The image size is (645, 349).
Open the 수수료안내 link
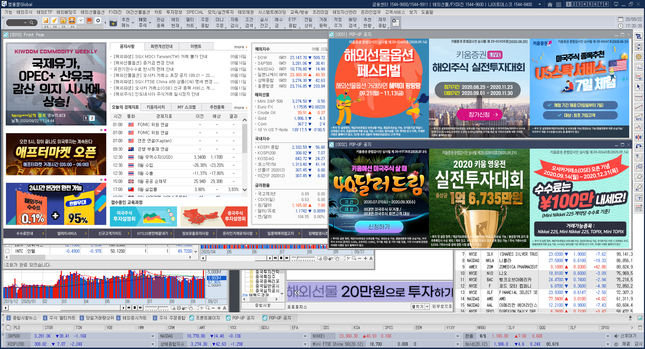25,233
